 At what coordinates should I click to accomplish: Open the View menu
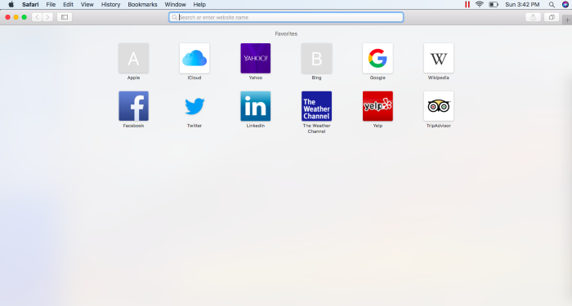[87, 4]
